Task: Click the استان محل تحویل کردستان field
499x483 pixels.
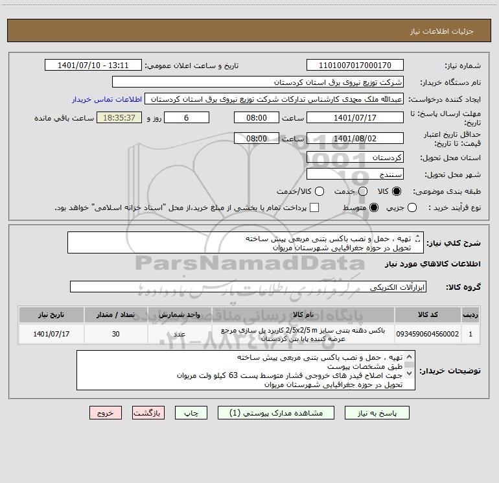Action: pos(355,157)
